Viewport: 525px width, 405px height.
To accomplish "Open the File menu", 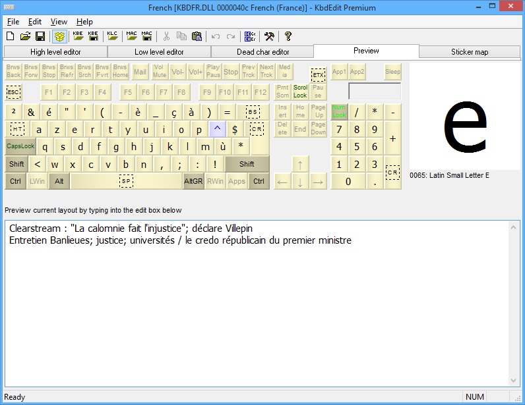I will pyautogui.click(x=13, y=22).
